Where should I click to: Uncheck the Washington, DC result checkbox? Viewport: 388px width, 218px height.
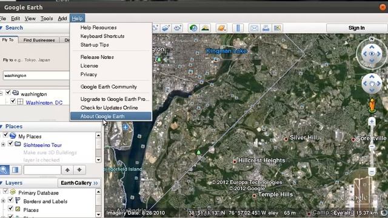tap(13, 101)
